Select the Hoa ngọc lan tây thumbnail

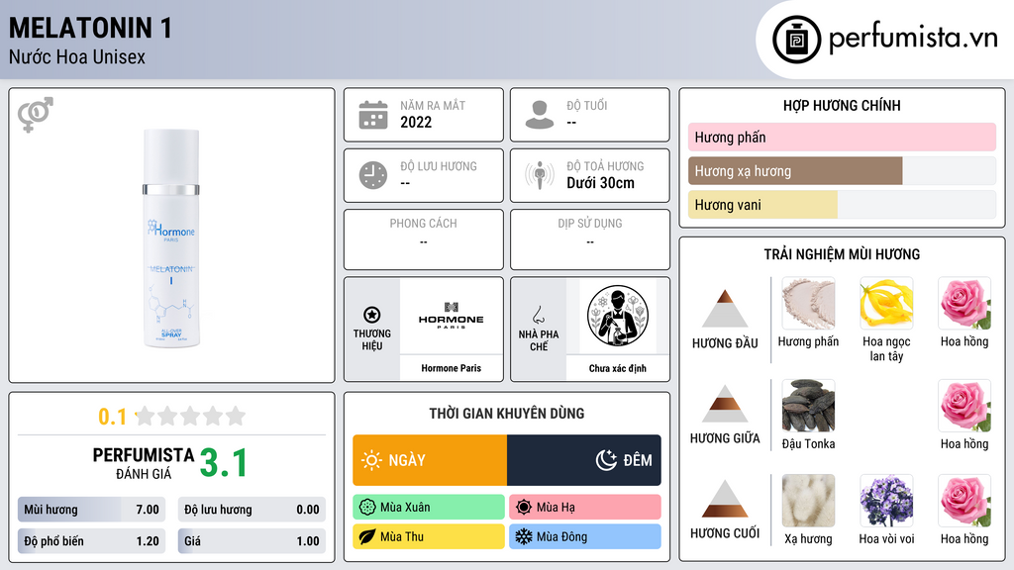886,303
